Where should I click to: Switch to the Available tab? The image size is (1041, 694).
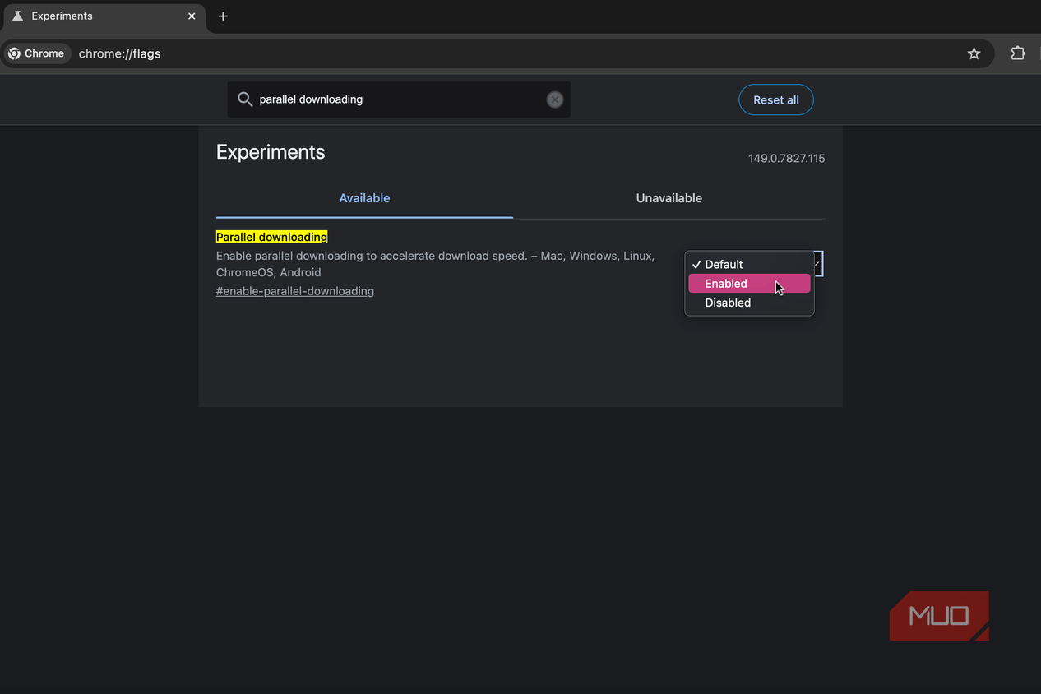(x=364, y=198)
